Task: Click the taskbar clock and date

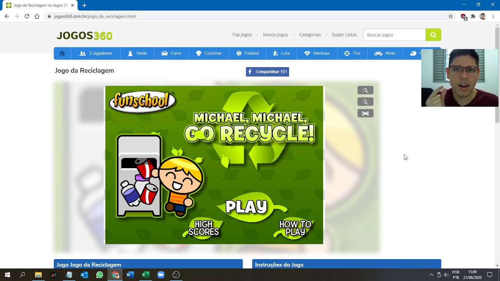Action: coord(472,275)
